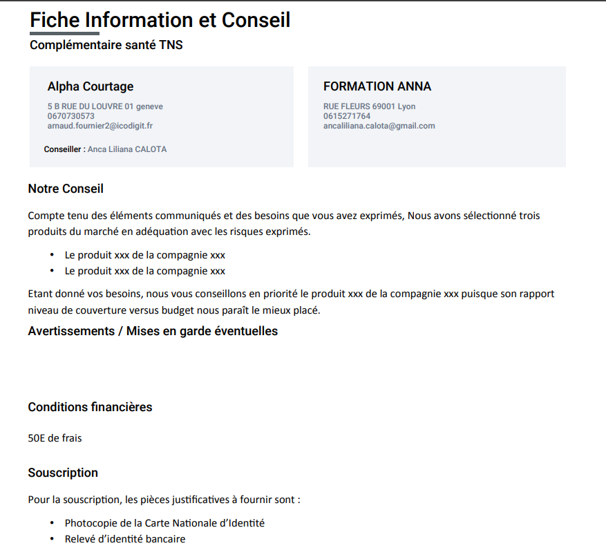Select the 'Fiche Information et Conseil' title

click(x=160, y=20)
